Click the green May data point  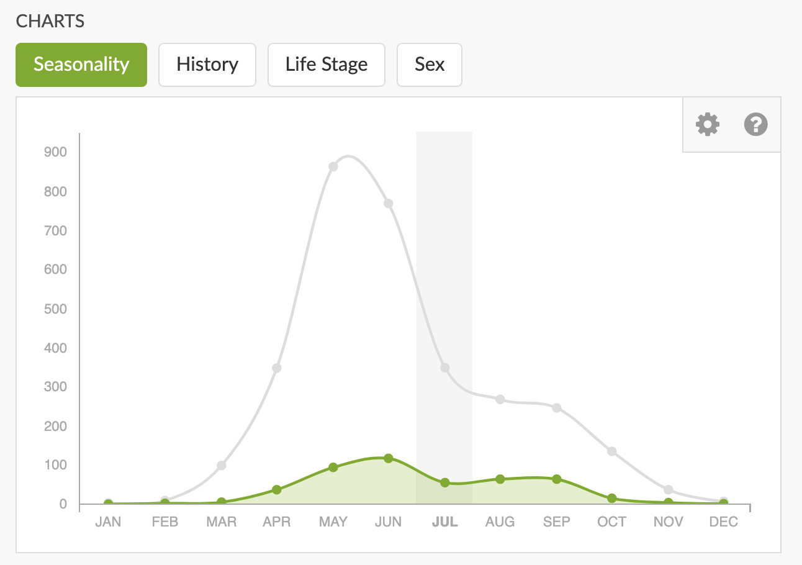(333, 467)
